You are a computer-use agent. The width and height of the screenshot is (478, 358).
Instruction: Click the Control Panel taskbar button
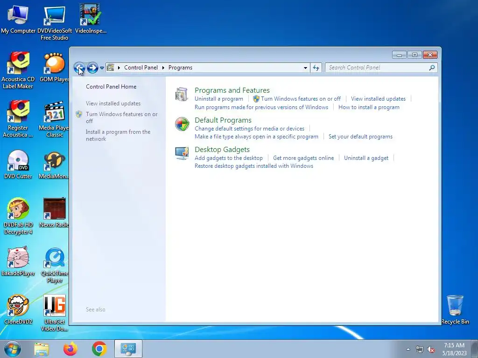point(128,349)
